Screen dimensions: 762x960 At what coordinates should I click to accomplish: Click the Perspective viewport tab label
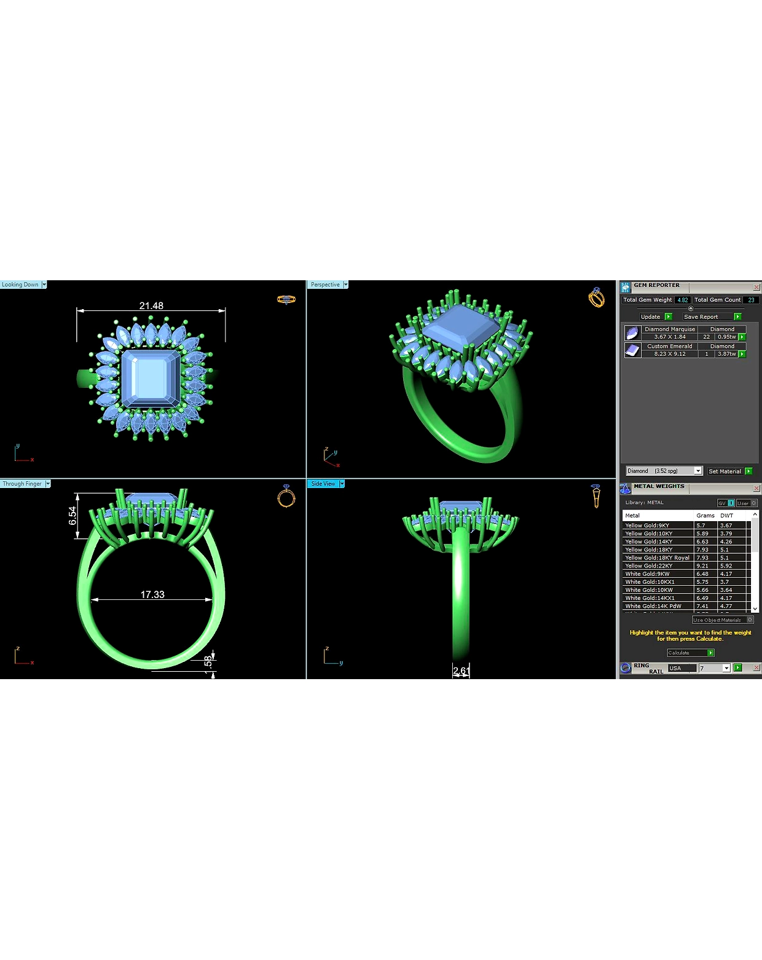coord(325,285)
